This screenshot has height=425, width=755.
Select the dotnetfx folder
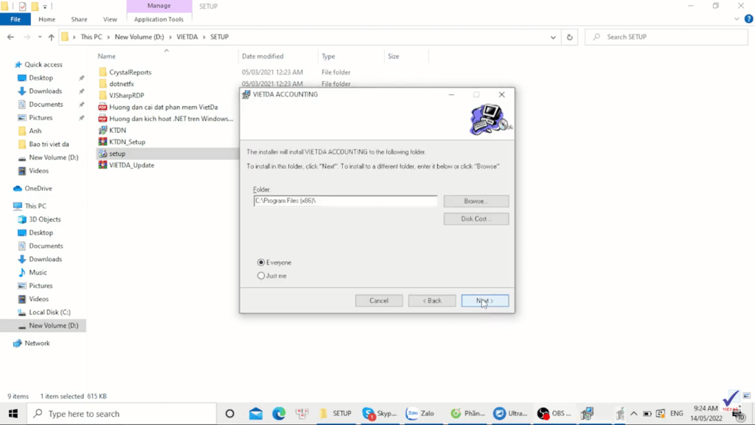(122, 84)
